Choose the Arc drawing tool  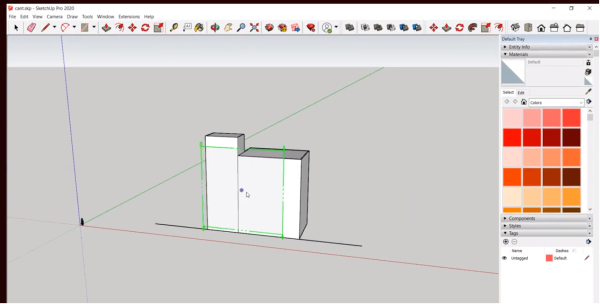[65, 28]
